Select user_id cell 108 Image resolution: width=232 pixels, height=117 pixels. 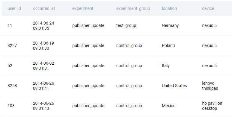[x=11, y=106]
